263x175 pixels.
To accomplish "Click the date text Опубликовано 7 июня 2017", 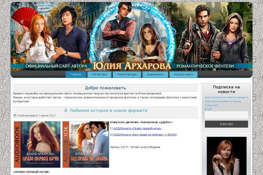I will pyautogui.click(x=36, y=115).
